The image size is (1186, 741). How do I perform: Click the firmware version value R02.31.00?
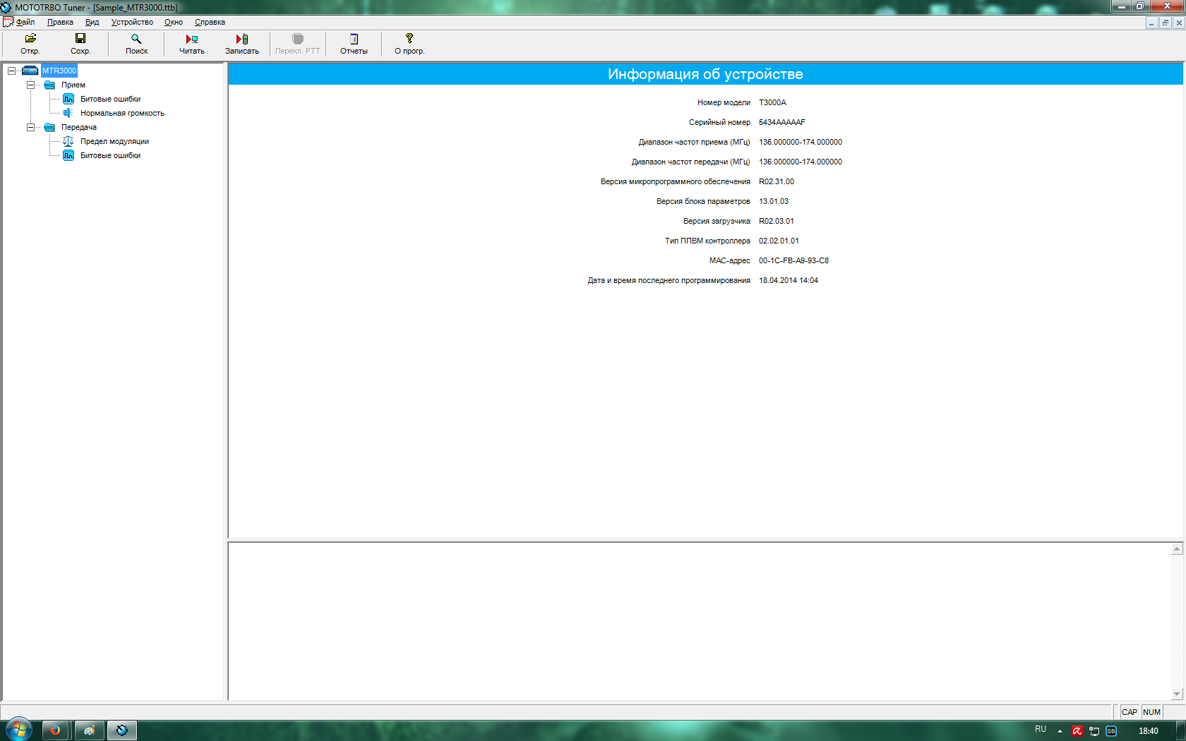(777, 181)
